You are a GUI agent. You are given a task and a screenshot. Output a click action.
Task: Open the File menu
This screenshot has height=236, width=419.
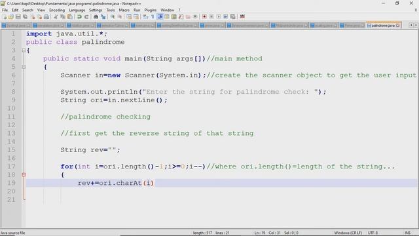coord(5,10)
